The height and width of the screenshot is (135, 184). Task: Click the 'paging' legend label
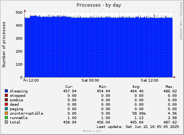coord(16,109)
